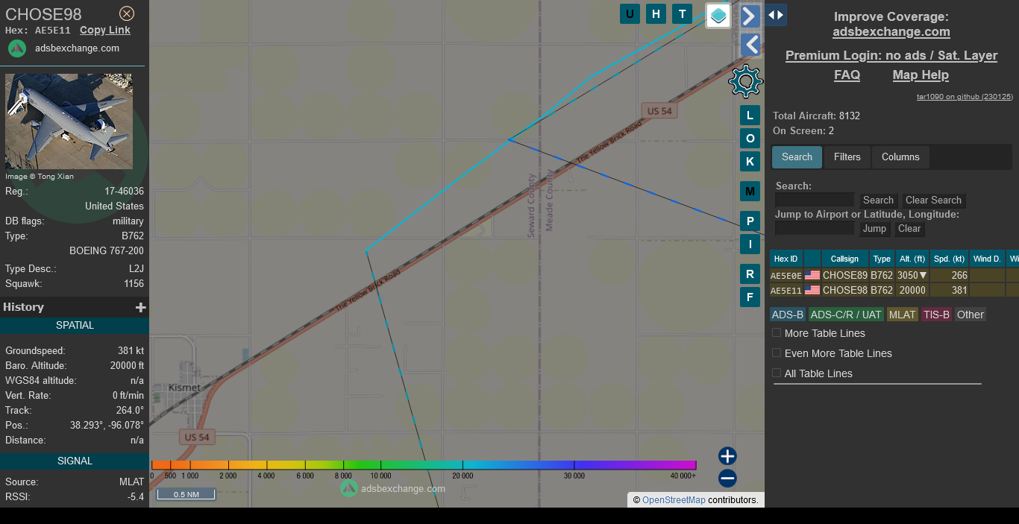
Task: Click the altitude color scale bar
Action: (x=424, y=465)
